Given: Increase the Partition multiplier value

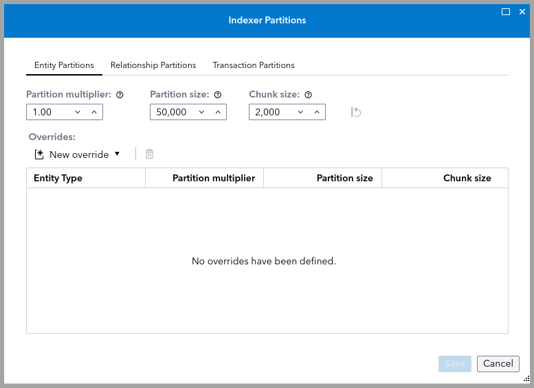Looking at the screenshot, I should coord(94,112).
